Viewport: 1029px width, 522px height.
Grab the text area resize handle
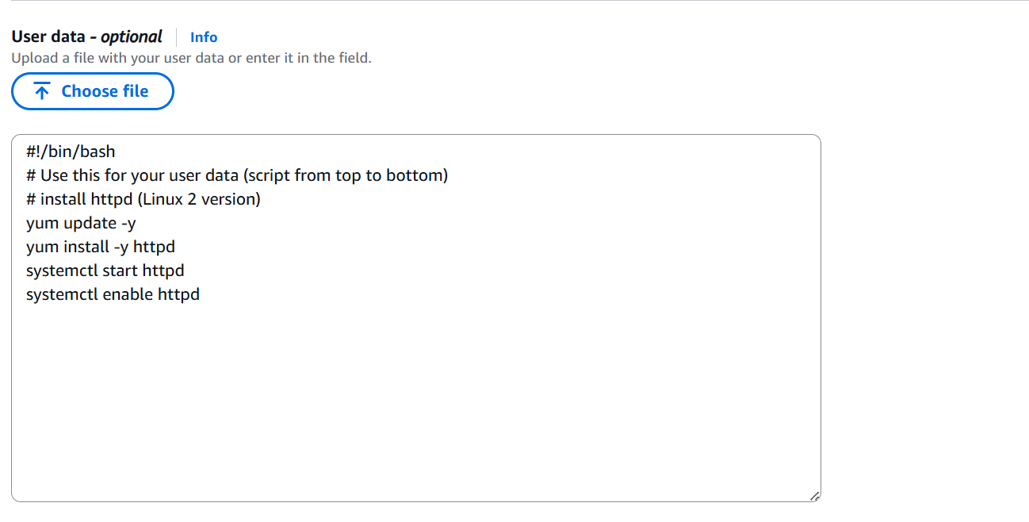point(814,496)
